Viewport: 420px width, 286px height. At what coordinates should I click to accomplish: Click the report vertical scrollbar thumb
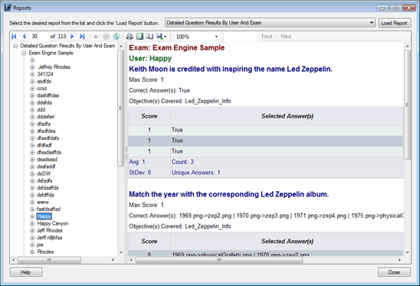tap(407, 105)
